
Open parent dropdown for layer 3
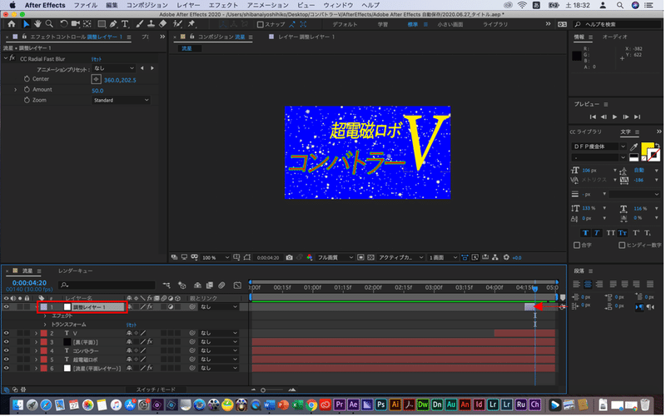(219, 342)
